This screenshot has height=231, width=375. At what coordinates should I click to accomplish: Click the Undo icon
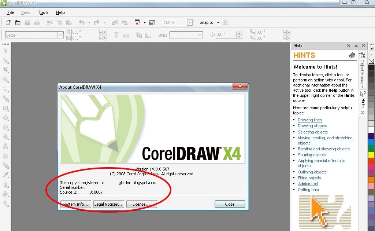pyautogui.click(x=82, y=22)
